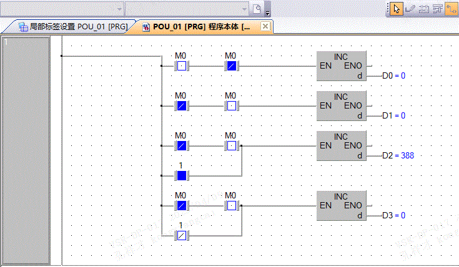Click the grayed-out pen write mode icon
Screen dimensions: 459x267
pos(410,8)
